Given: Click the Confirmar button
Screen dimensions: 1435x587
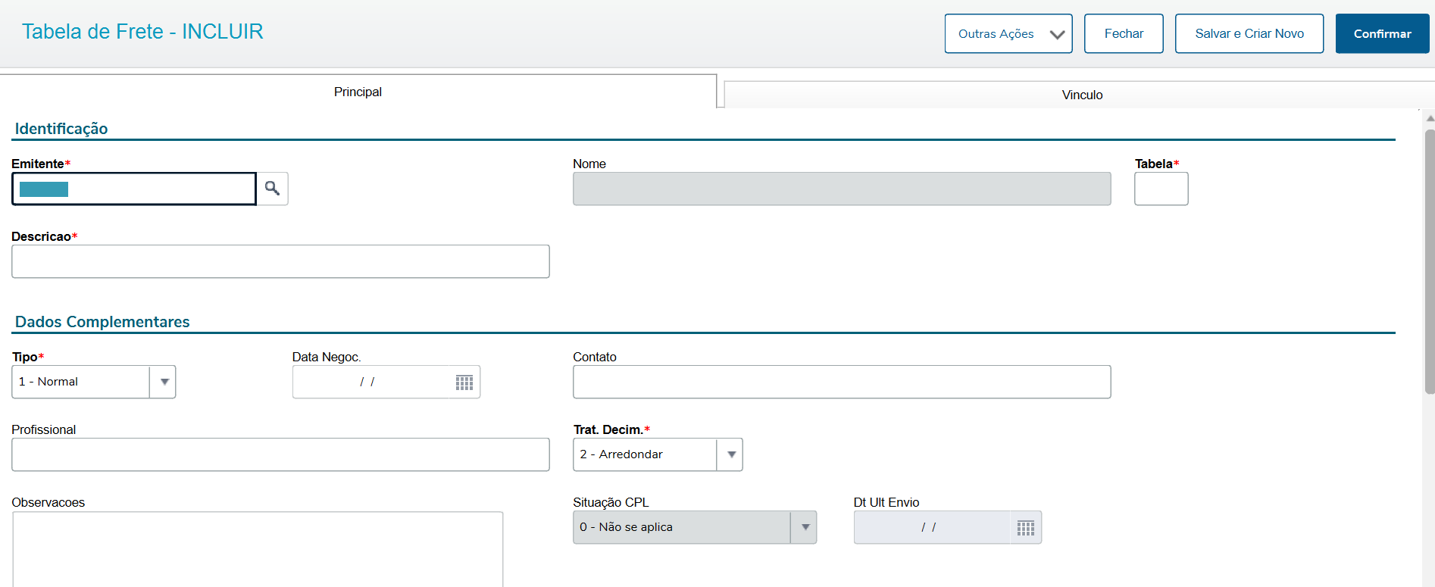Looking at the screenshot, I should [1382, 33].
